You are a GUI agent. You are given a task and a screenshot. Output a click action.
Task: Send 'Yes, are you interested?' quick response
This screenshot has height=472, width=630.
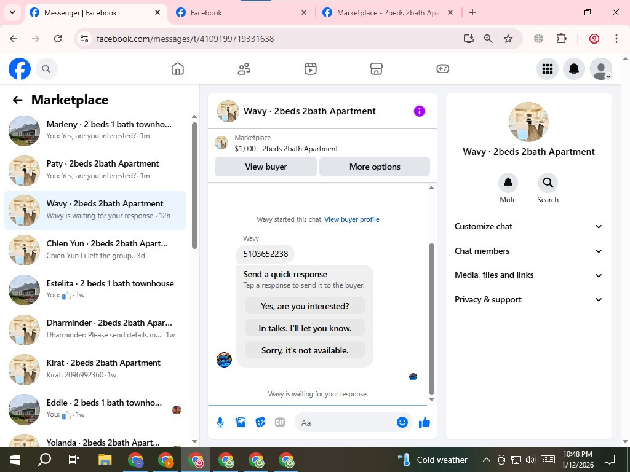pos(305,306)
